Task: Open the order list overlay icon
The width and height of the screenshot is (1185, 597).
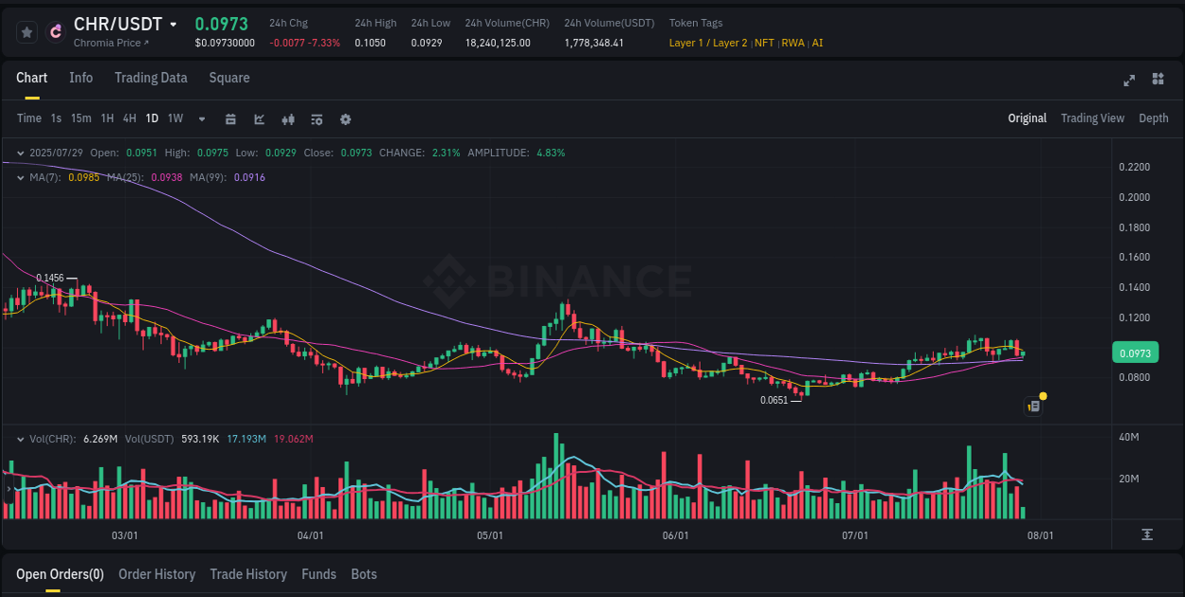Action: point(316,118)
